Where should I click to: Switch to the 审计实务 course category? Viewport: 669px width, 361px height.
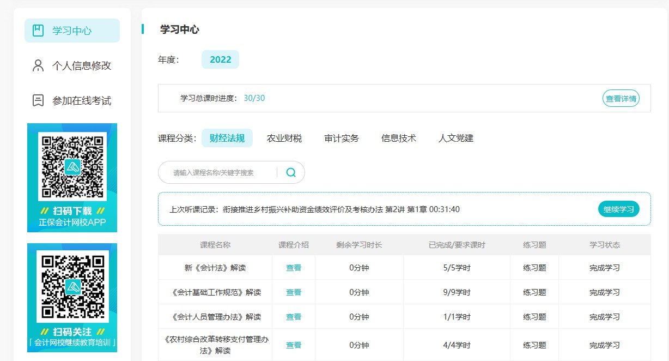(x=342, y=138)
